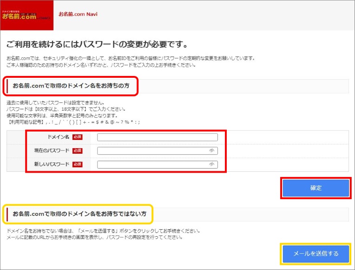
Task: Click the 必須 badge beside 現在のパスワード
Action: point(78,151)
